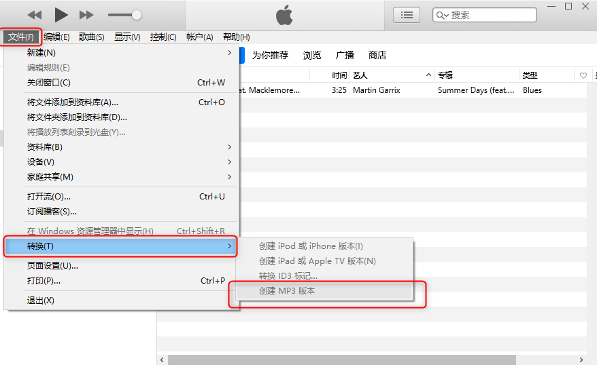
Task: Open the 帐户(A) menu
Action: [x=199, y=37]
